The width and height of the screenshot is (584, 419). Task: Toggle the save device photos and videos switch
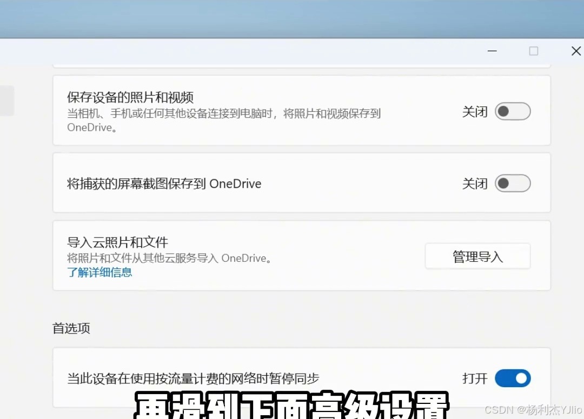coord(513,111)
